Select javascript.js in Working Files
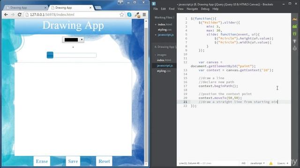The image size is (300, 168). click(165, 35)
